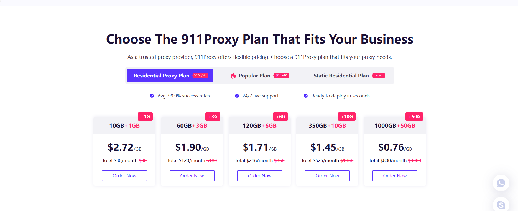Order the 10GB+1GB plan

pos(124,176)
